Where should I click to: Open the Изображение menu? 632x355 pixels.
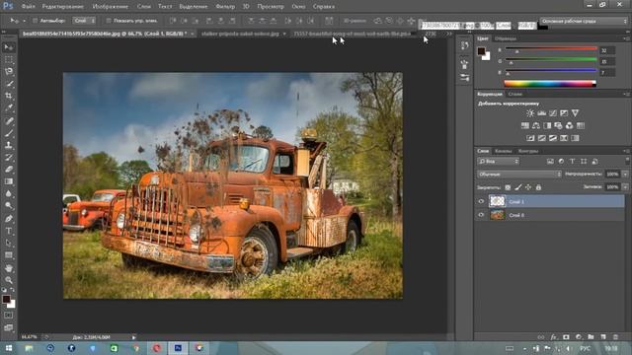[110, 7]
